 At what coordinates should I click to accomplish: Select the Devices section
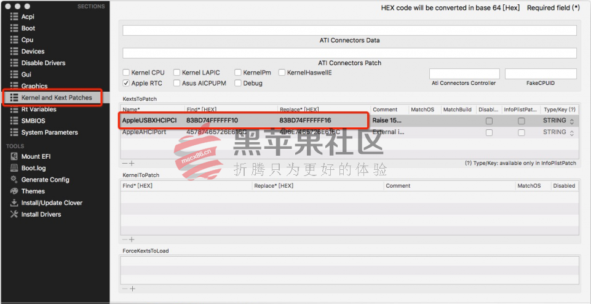[x=33, y=51]
